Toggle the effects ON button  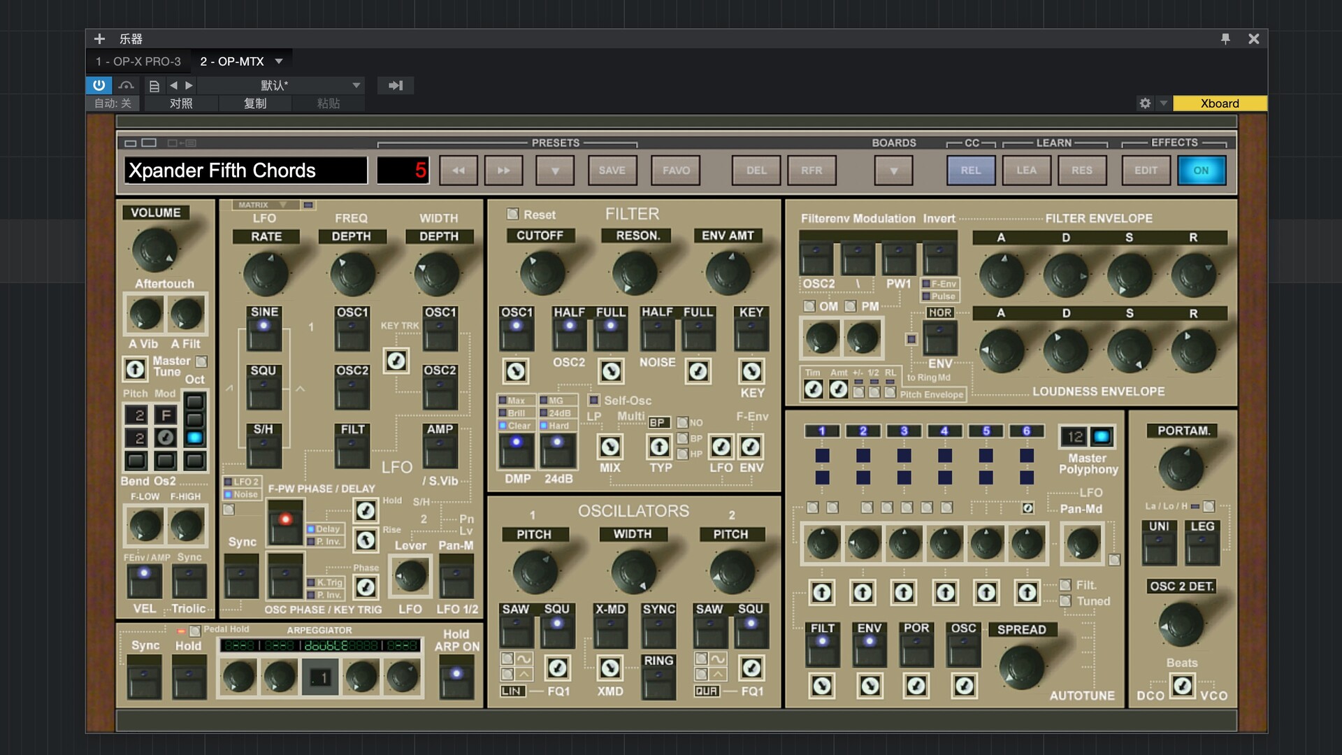pyautogui.click(x=1201, y=171)
